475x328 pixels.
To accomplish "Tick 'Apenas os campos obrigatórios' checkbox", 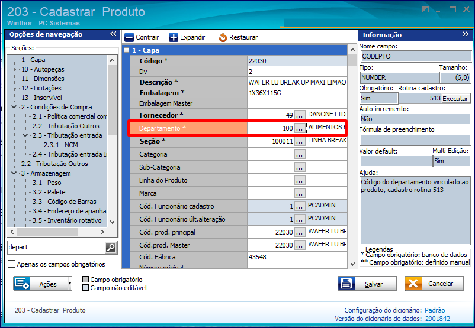I will 11,264.
